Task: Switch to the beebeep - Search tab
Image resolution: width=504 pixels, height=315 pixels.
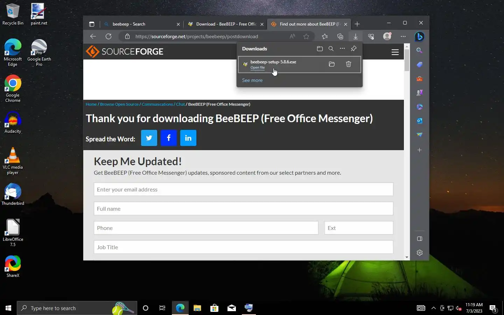Action: [142, 24]
